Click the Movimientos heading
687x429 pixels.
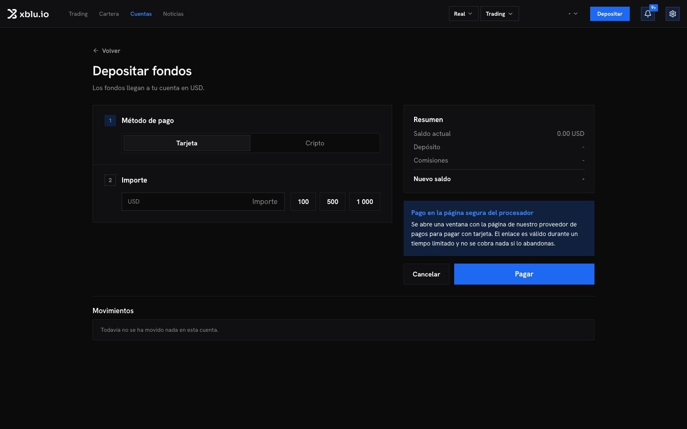click(x=113, y=311)
